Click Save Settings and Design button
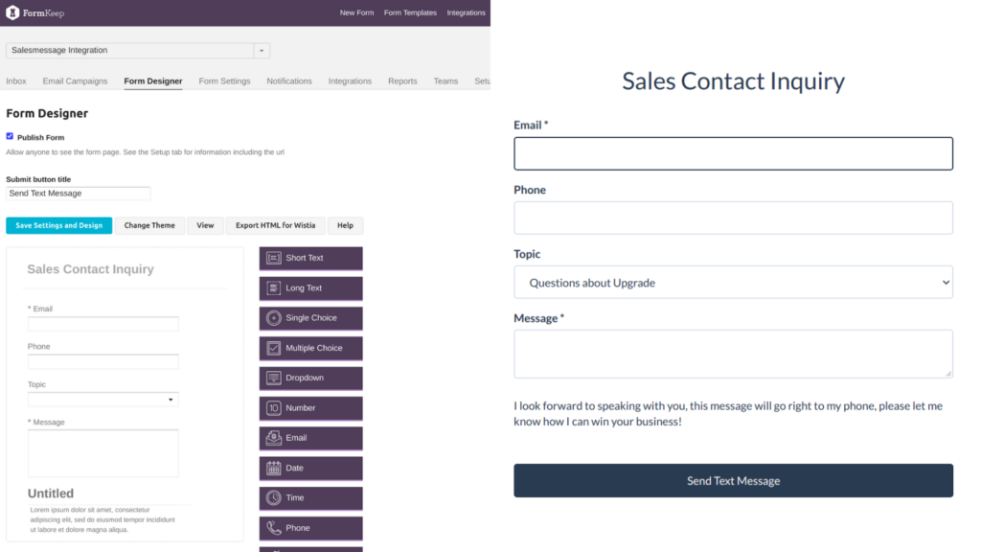 pos(59,226)
